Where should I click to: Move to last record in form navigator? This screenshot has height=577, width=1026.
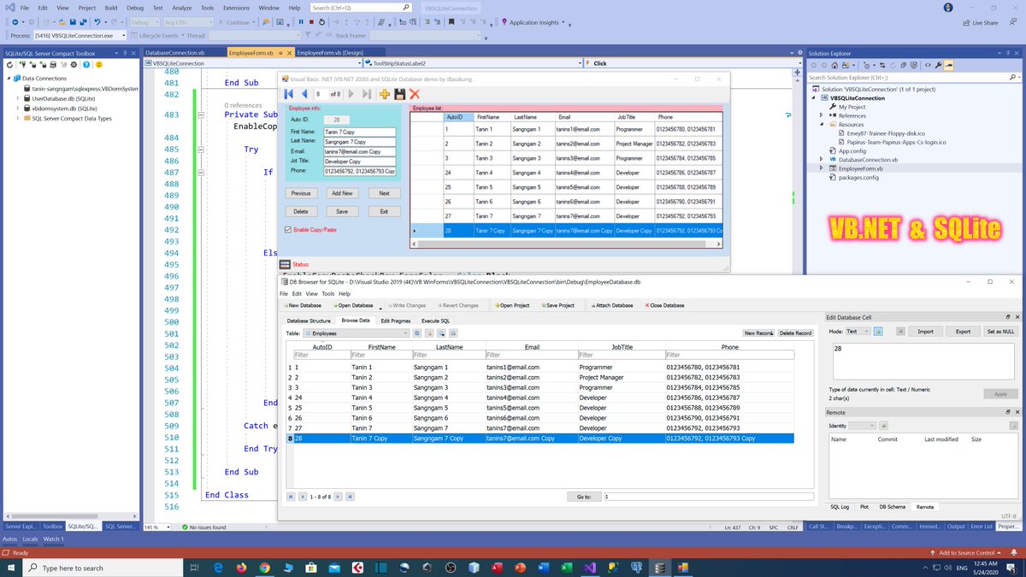367,94
